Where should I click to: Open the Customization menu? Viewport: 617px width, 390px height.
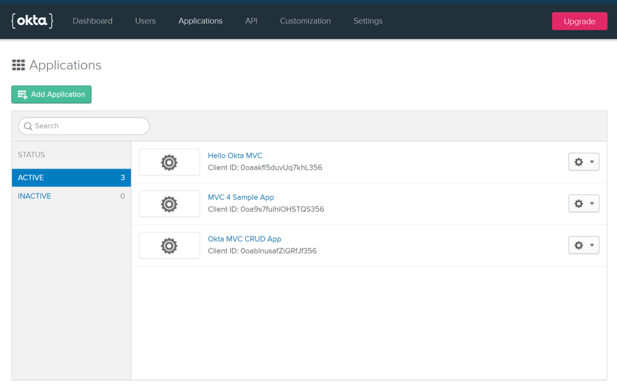pyautogui.click(x=305, y=21)
